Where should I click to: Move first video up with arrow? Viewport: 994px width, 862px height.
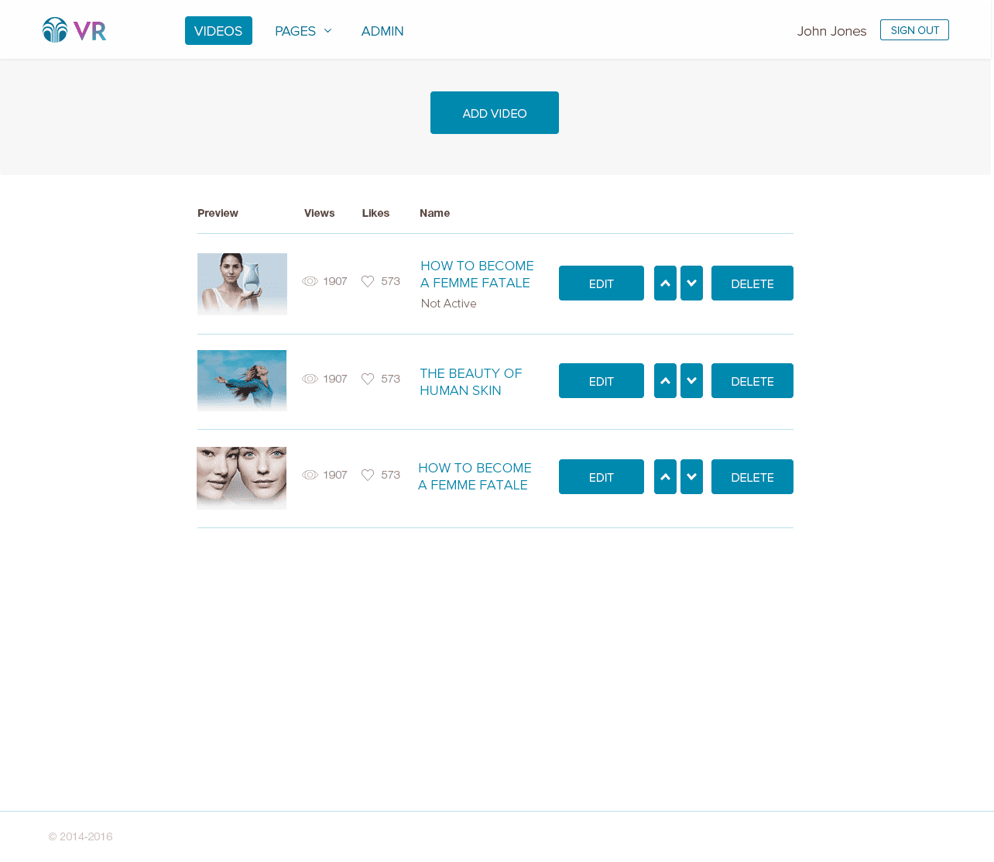(x=665, y=283)
